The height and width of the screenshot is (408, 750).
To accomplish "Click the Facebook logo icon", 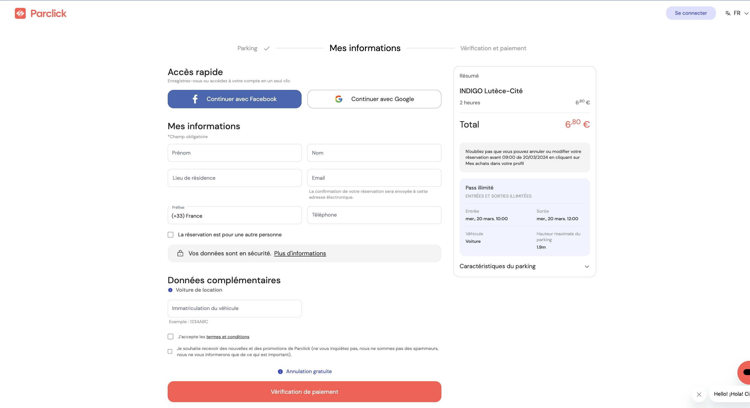I will (x=195, y=99).
